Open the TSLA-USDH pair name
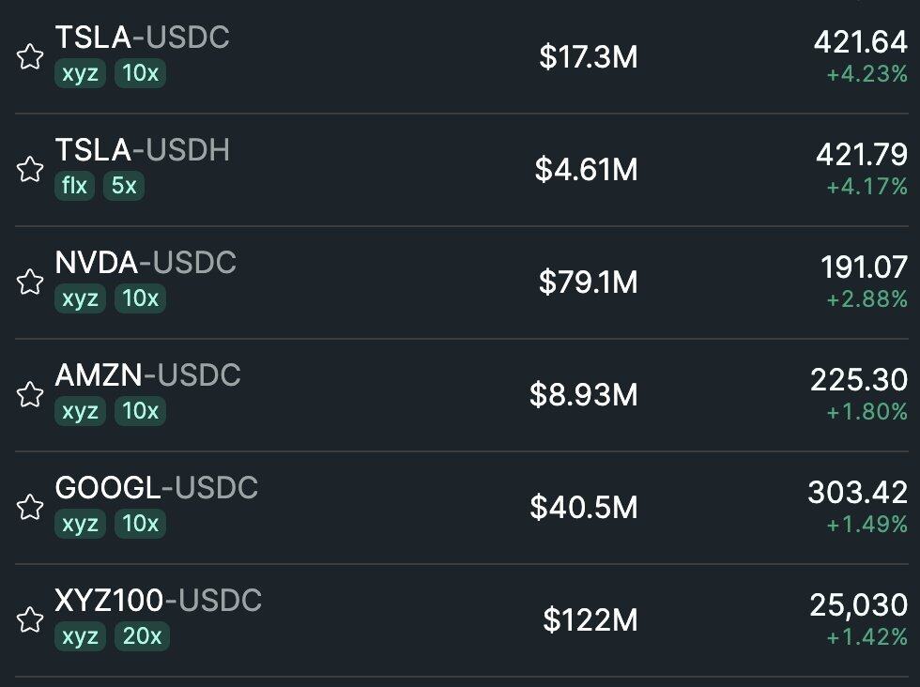 click(x=142, y=150)
